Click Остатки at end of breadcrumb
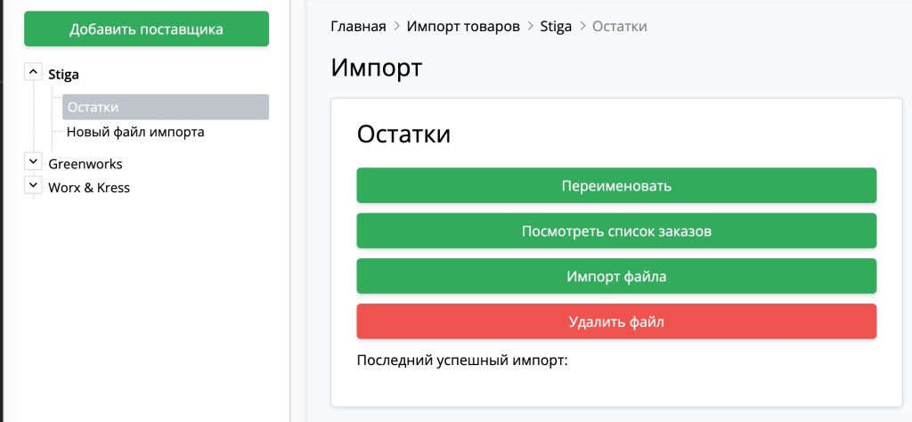The image size is (912, 422). [620, 26]
